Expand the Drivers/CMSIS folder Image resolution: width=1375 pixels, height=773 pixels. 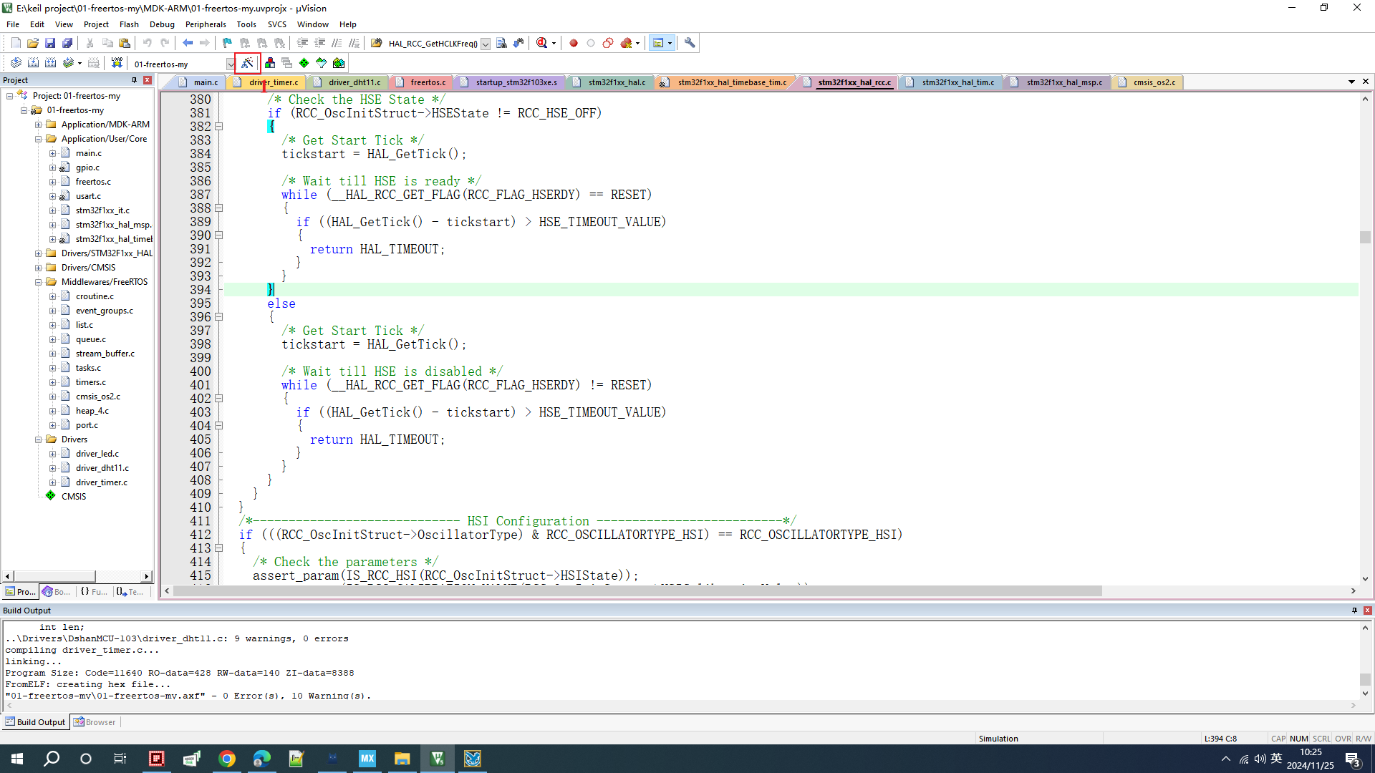click(39, 268)
